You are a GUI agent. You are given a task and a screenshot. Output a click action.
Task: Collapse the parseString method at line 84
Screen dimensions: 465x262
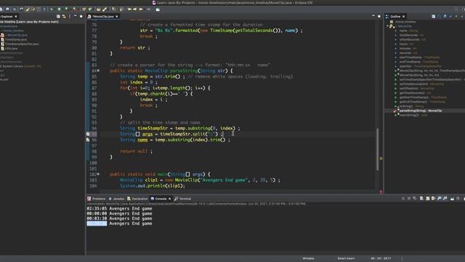pos(98,71)
